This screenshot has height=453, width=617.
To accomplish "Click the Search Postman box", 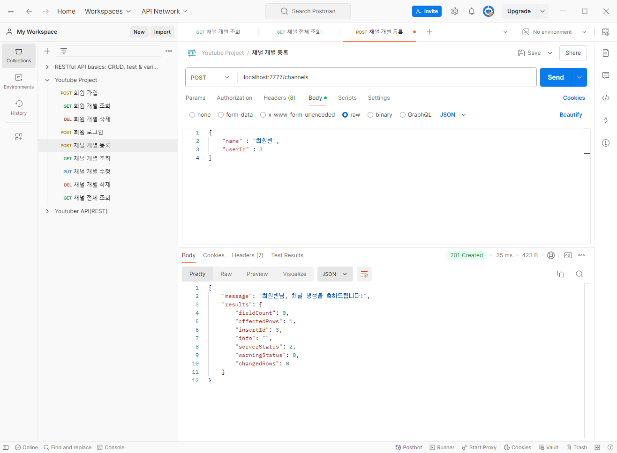I will (x=308, y=11).
